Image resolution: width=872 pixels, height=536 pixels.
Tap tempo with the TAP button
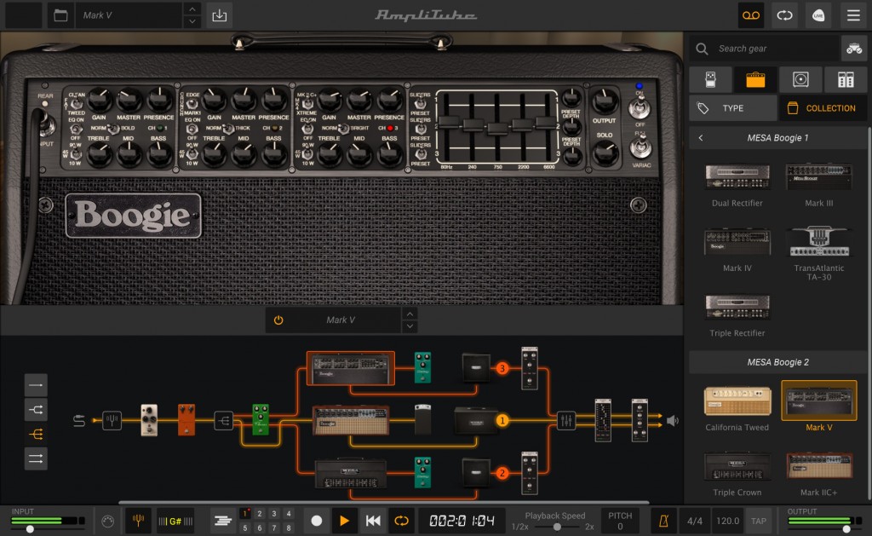click(x=759, y=521)
